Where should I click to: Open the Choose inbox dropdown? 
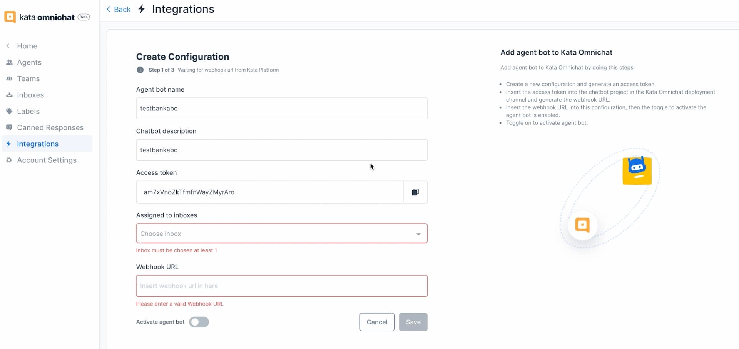click(x=282, y=234)
